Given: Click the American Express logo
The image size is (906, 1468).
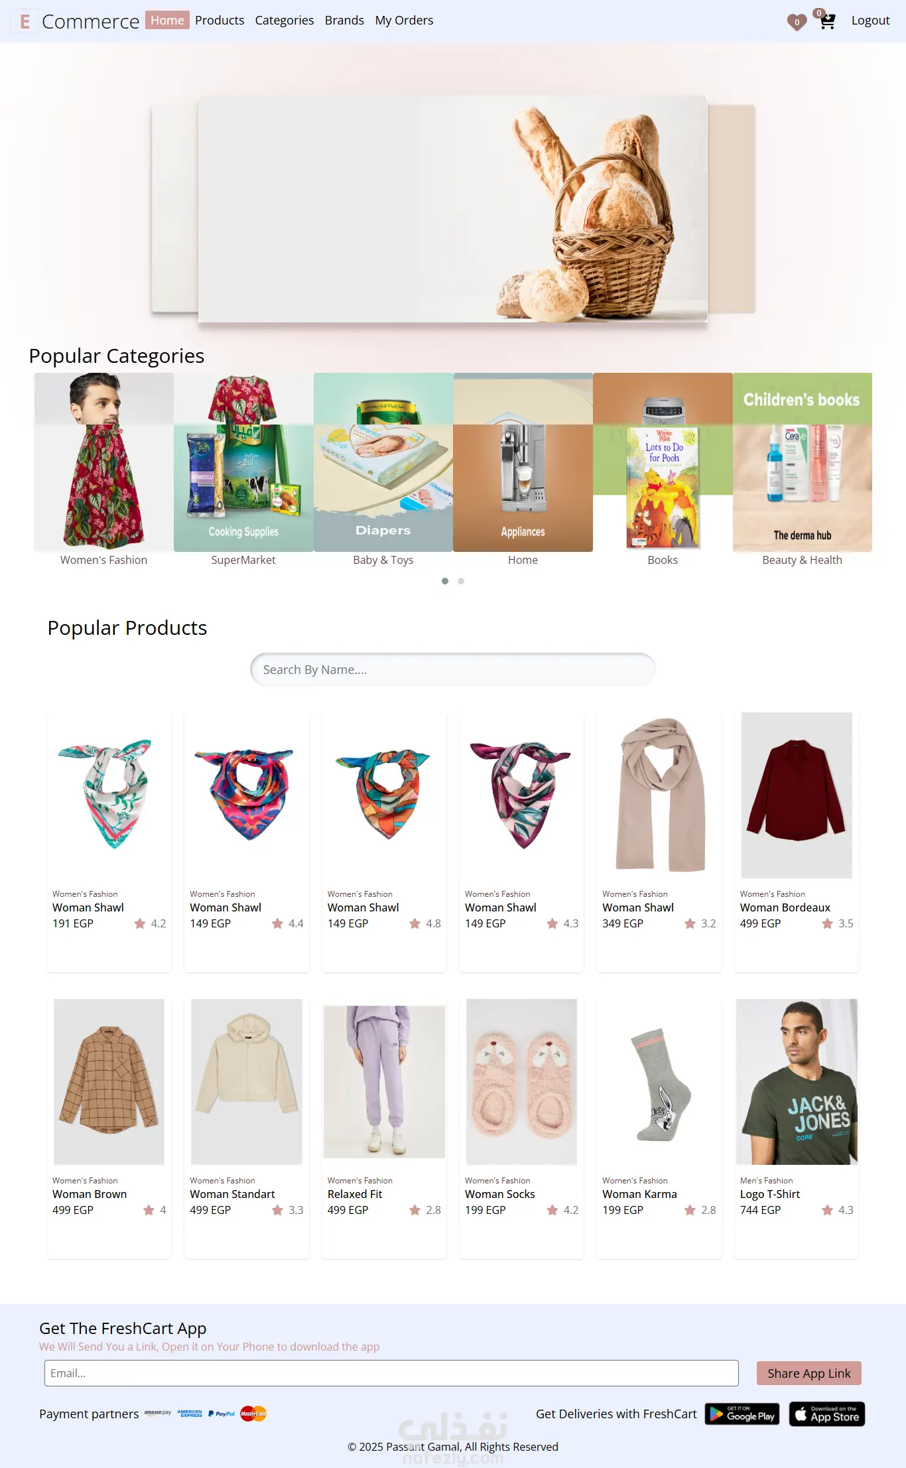Looking at the screenshot, I should [190, 1414].
